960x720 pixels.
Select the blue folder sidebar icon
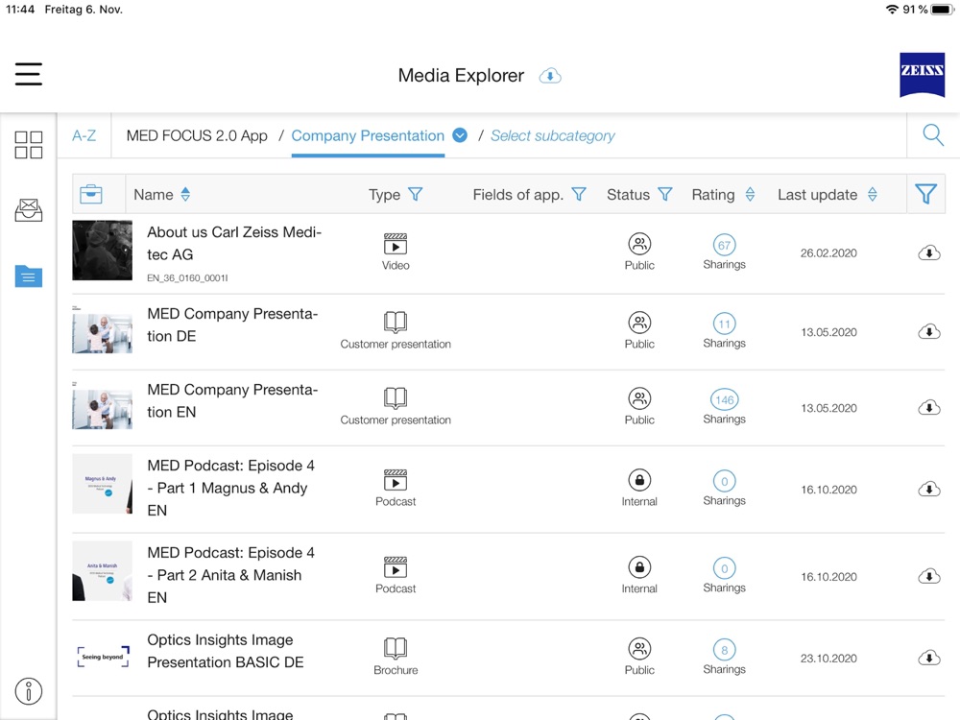(x=28, y=276)
